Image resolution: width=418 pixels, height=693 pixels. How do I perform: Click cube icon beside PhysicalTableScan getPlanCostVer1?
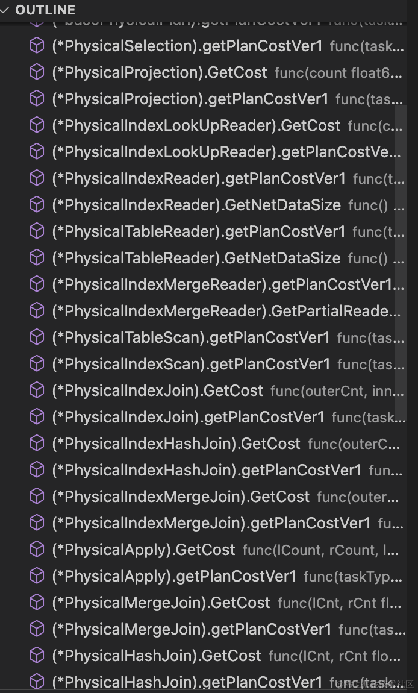[x=37, y=337]
